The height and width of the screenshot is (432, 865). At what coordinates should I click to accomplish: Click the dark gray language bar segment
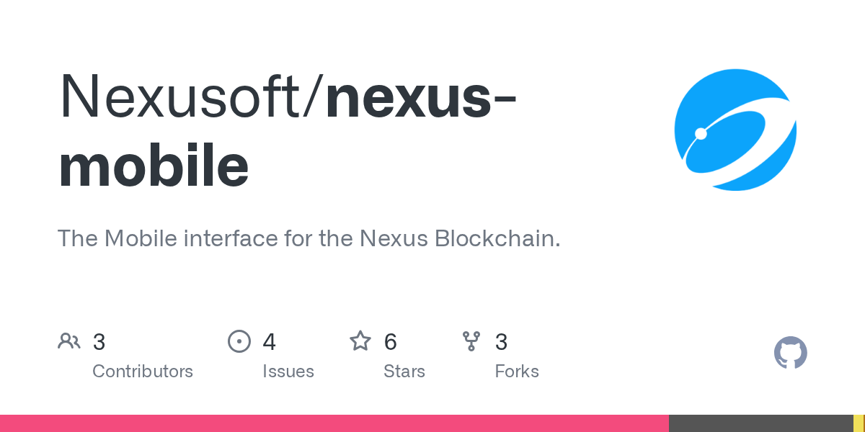761,423
